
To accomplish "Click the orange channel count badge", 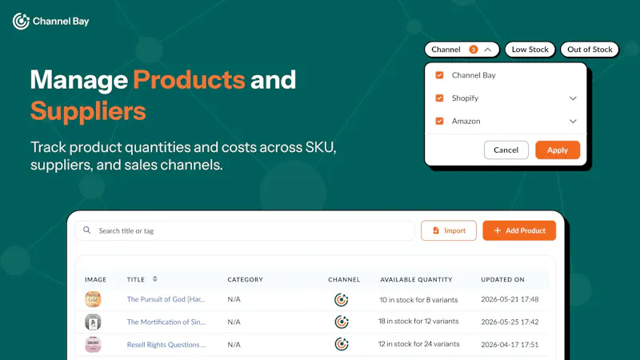I will [473, 50].
